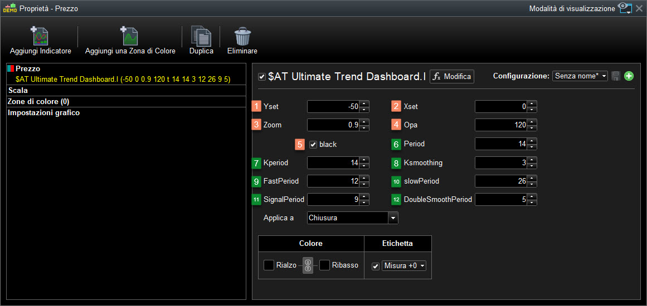Toggle the $AT Ultimate Trend Dashboard.I checkbox
This screenshot has height=306, width=647.
tap(261, 76)
